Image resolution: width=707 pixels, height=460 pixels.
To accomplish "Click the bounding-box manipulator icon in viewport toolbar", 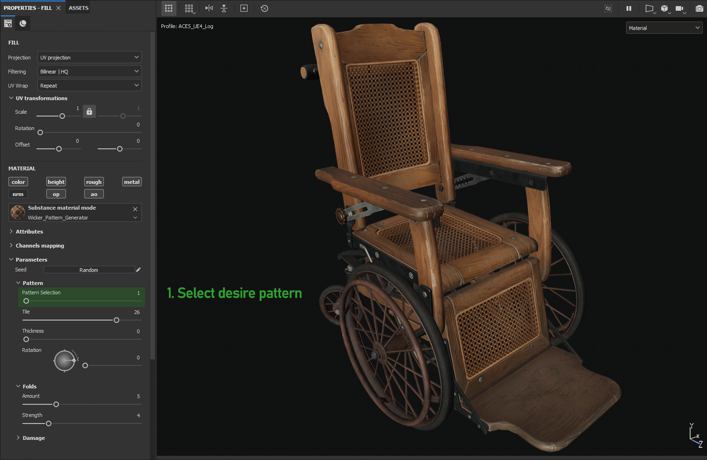I will [169, 8].
